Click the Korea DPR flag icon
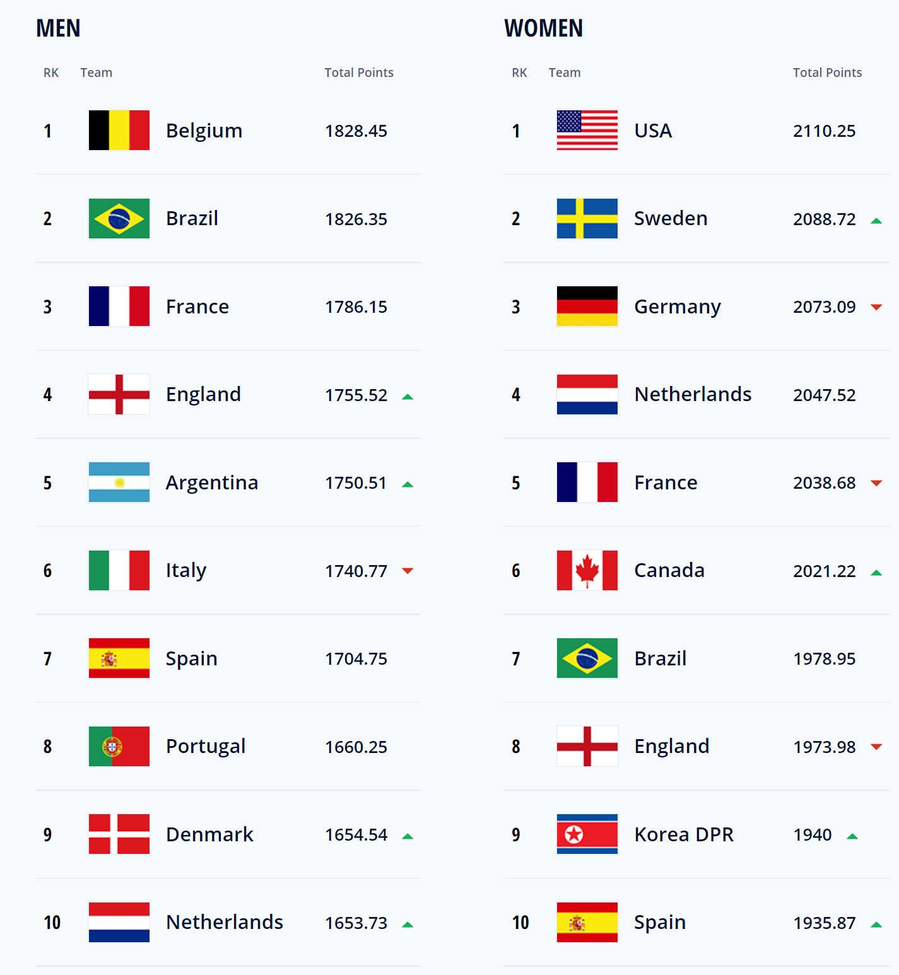The height and width of the screenshot is (975, 899). (x=587, y=834)
